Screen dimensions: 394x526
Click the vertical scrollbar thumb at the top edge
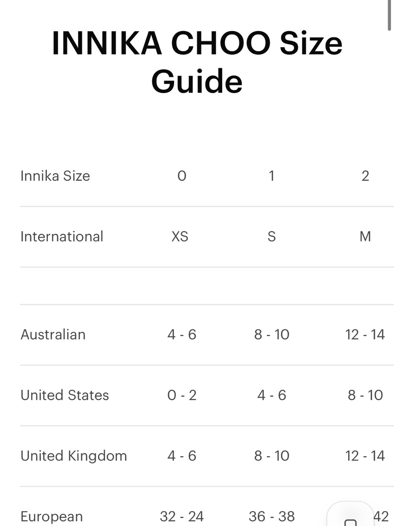pos(390,15)
